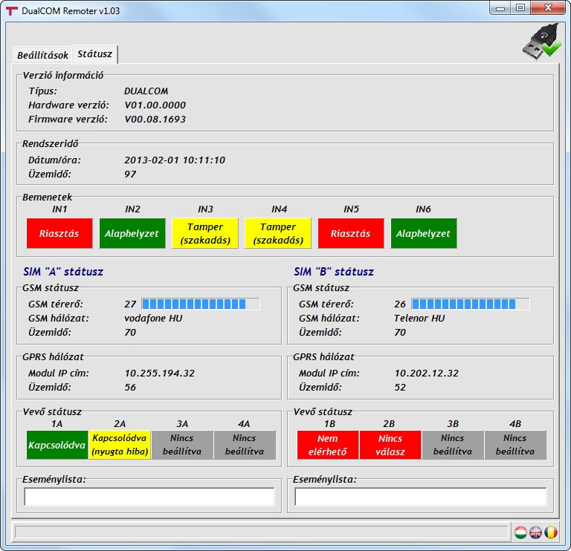Click IN4 Tamper (szakadás) box
Viewport: 571px width, 551px height.
(278, 233)
